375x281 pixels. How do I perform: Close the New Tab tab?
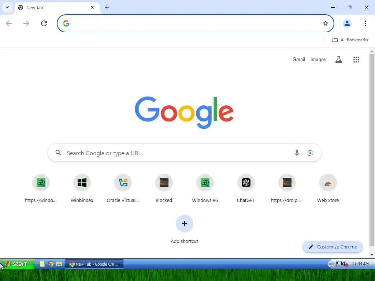tap(92, 7)
